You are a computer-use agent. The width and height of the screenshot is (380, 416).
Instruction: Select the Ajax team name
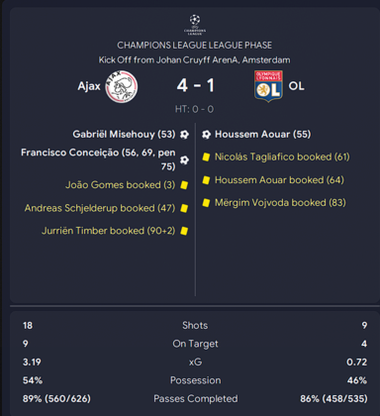click(x=89, y=86)
